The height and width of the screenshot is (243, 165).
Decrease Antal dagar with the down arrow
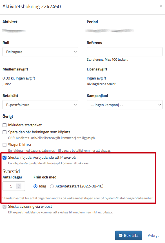click(x=19, y=187)
